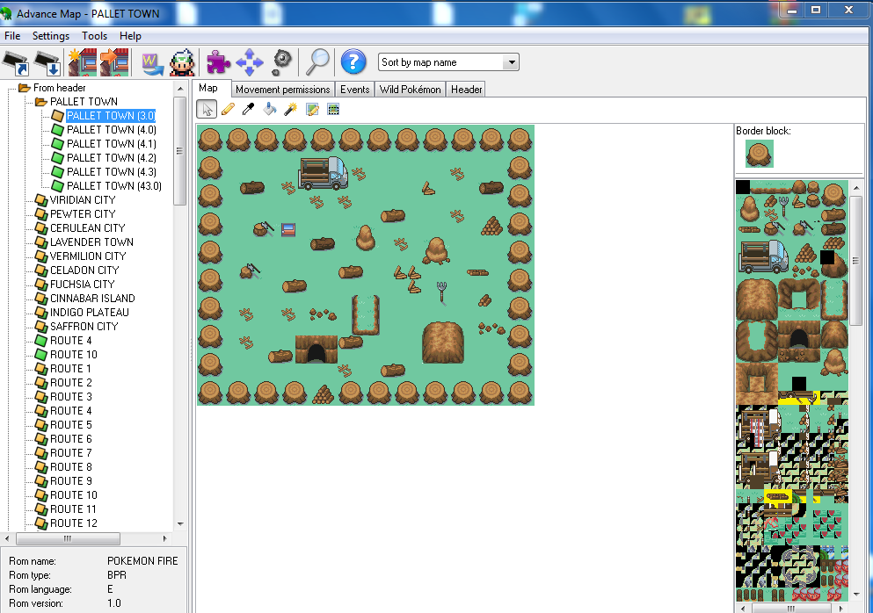Image resolution: width=873 pixels, height=613 pixels.
Task: Switch to the Wild Pokémon tab
Action: point(410,90)
